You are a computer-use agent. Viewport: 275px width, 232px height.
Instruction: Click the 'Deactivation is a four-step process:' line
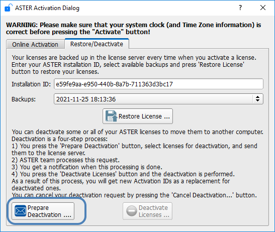coord(60,139)
